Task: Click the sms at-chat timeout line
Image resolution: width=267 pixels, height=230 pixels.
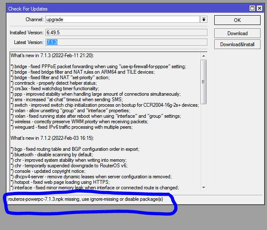Action: [x=67, y=100]
